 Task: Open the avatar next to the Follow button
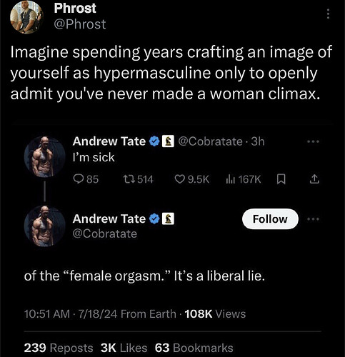click(45, 226)
